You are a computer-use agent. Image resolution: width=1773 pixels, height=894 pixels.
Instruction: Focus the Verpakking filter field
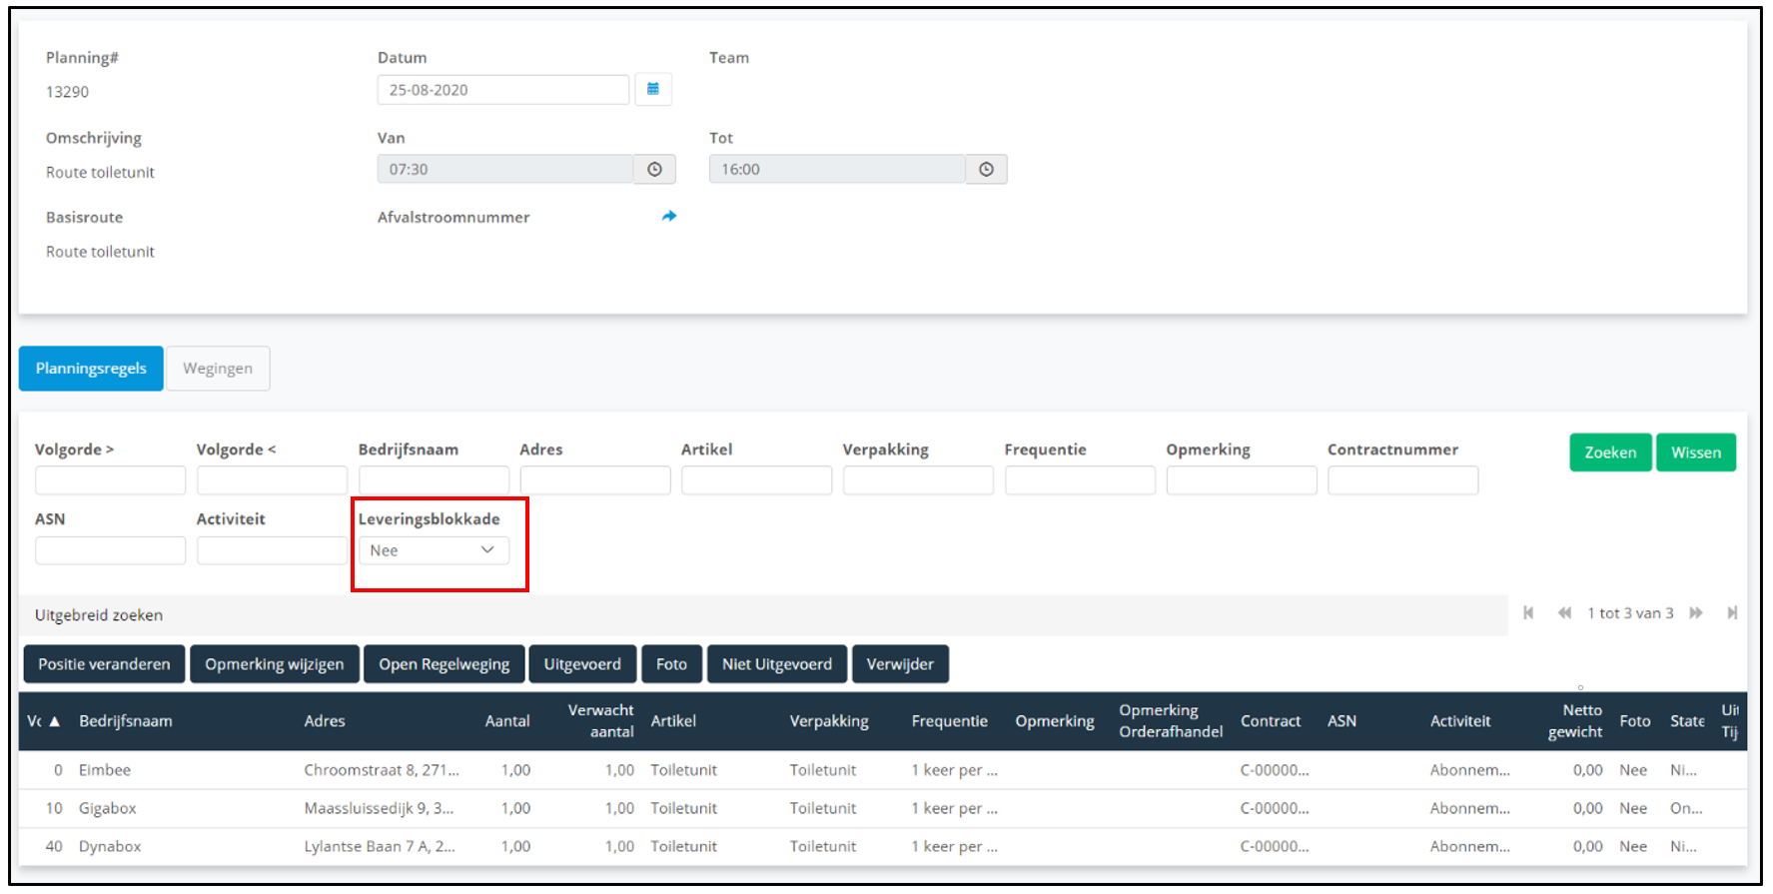click(x=918, y=480)
